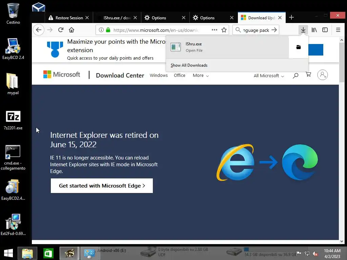Select the cmd.exe collegamento shortcut
This screenshot has height=260, width=347.
coord(13,158)
